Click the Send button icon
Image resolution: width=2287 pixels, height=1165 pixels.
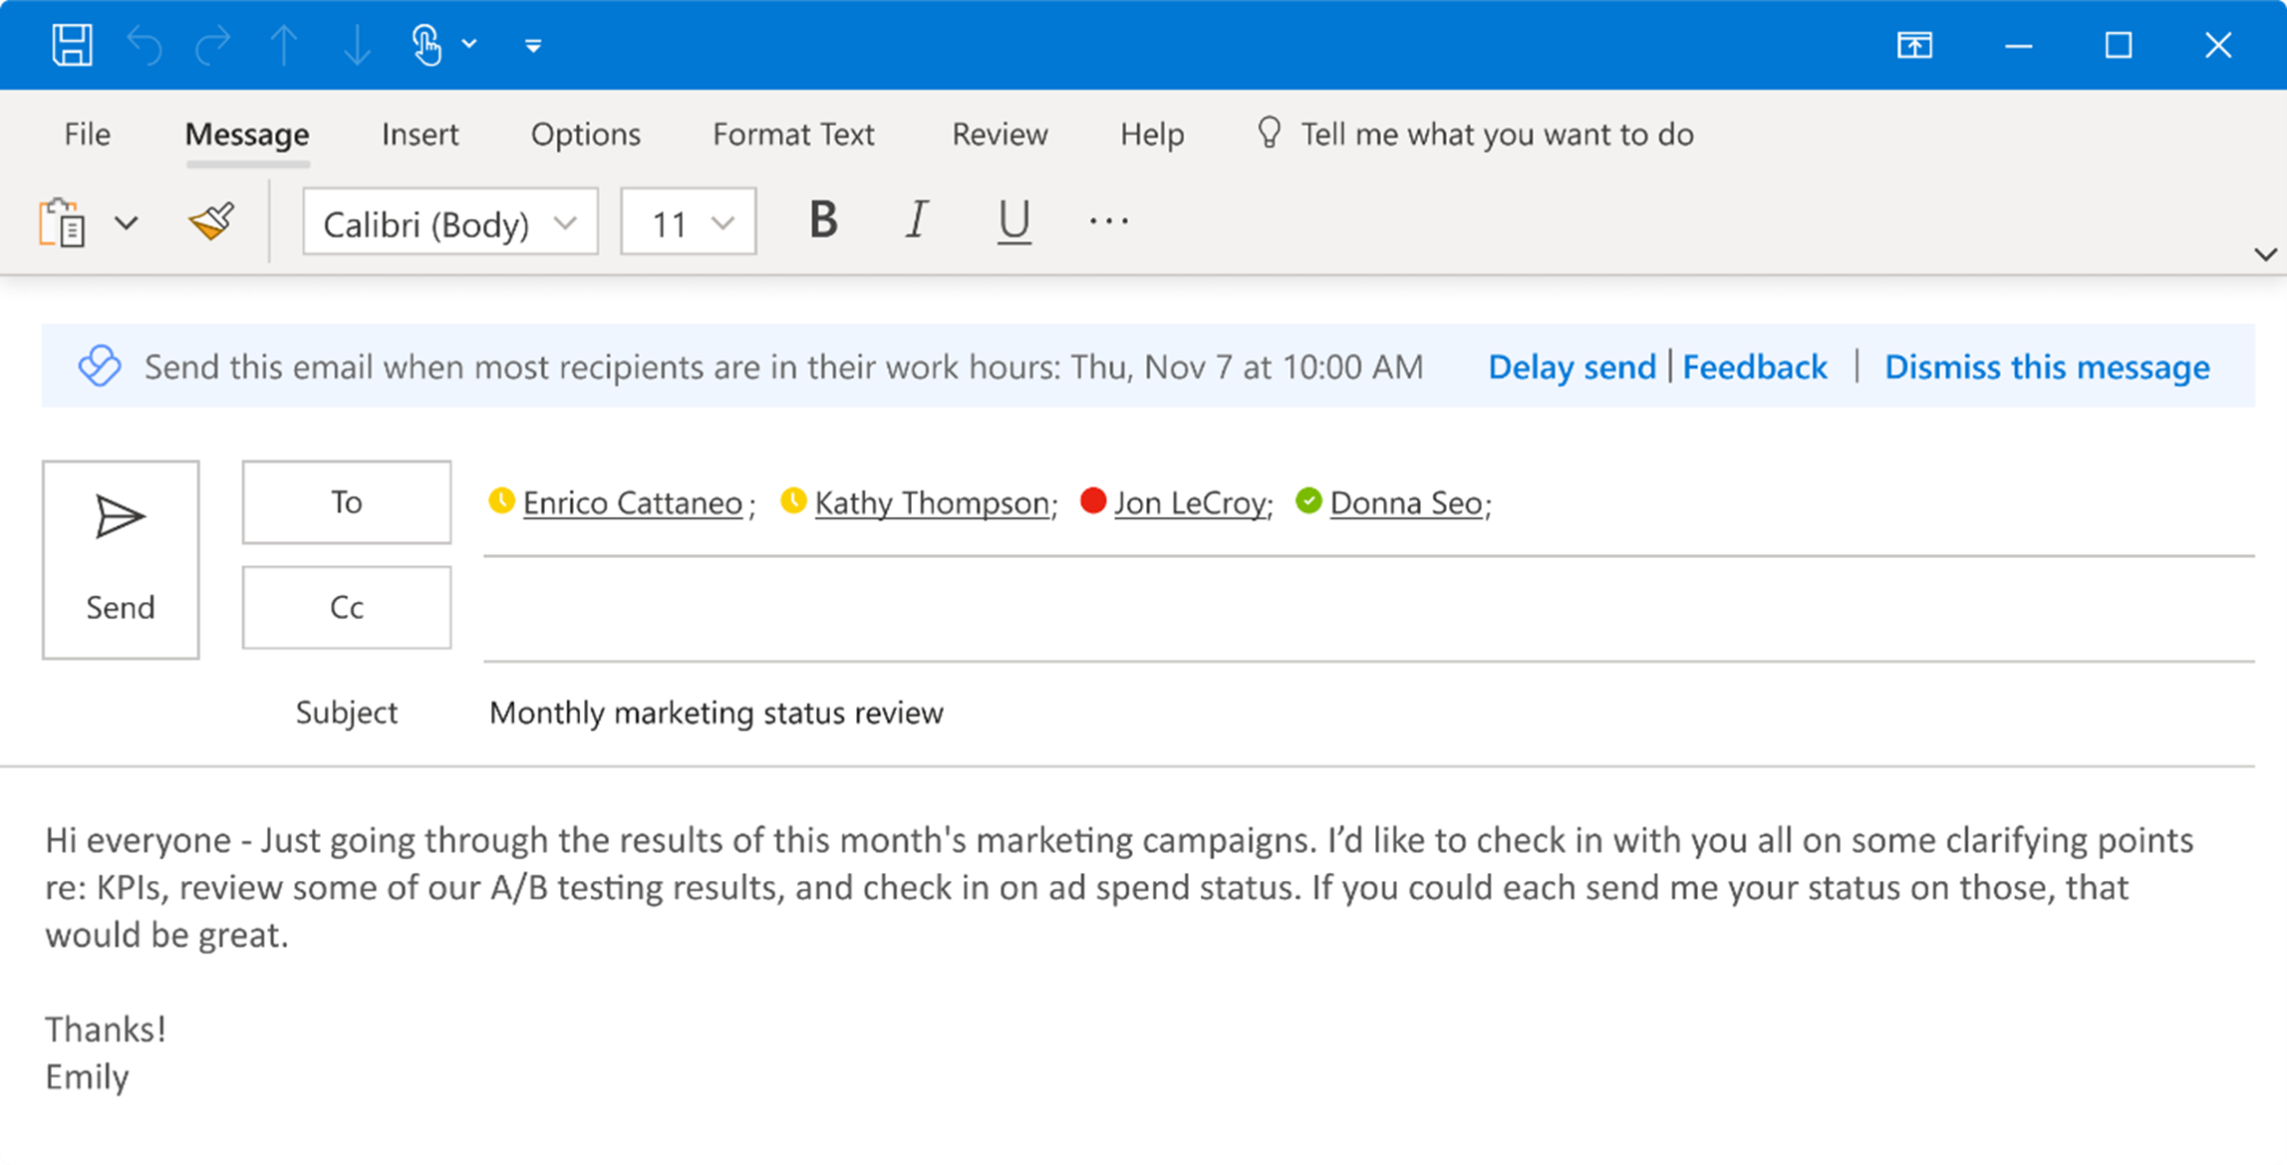(x=119, y=517)
